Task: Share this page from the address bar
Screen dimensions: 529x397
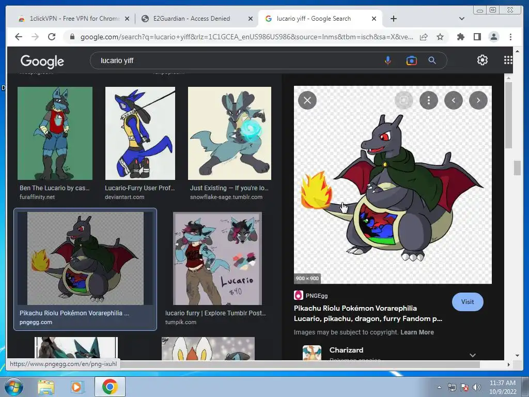Action: point(424,37)
